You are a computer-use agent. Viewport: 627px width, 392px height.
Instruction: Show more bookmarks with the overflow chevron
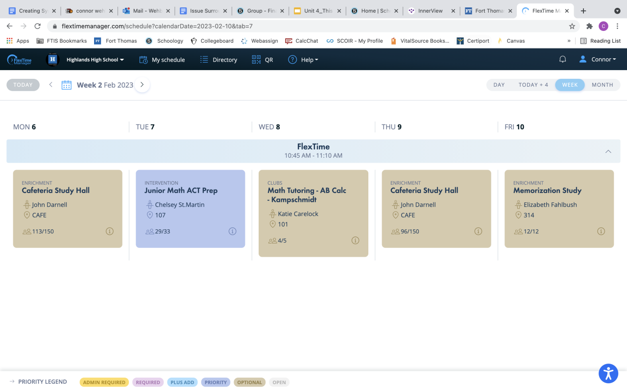coord(569,41)
